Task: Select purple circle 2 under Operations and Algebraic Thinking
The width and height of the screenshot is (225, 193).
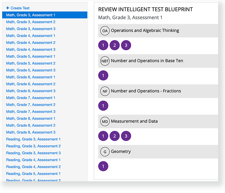Action: [x=115, y=46]
